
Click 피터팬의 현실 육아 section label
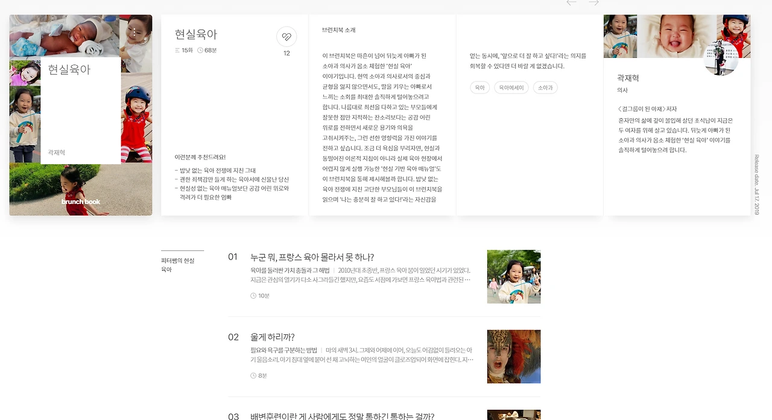click(178, 265)
